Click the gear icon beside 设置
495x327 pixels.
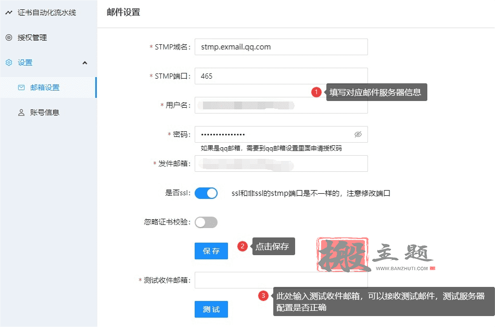9,62
